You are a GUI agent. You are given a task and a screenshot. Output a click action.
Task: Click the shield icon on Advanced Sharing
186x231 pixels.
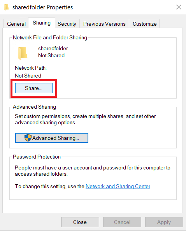point(28,138)
